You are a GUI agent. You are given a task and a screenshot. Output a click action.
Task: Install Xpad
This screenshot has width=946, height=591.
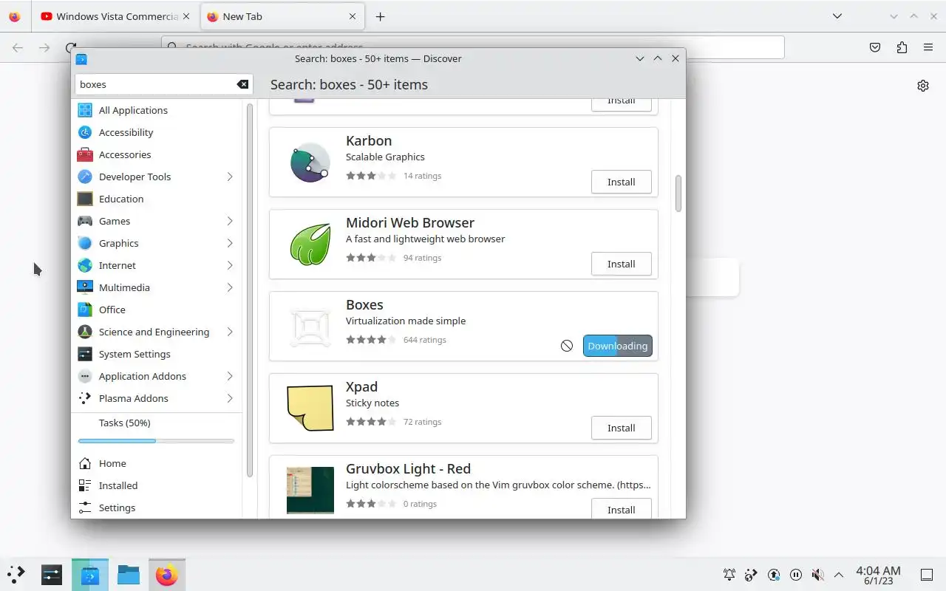pos(622,428)
